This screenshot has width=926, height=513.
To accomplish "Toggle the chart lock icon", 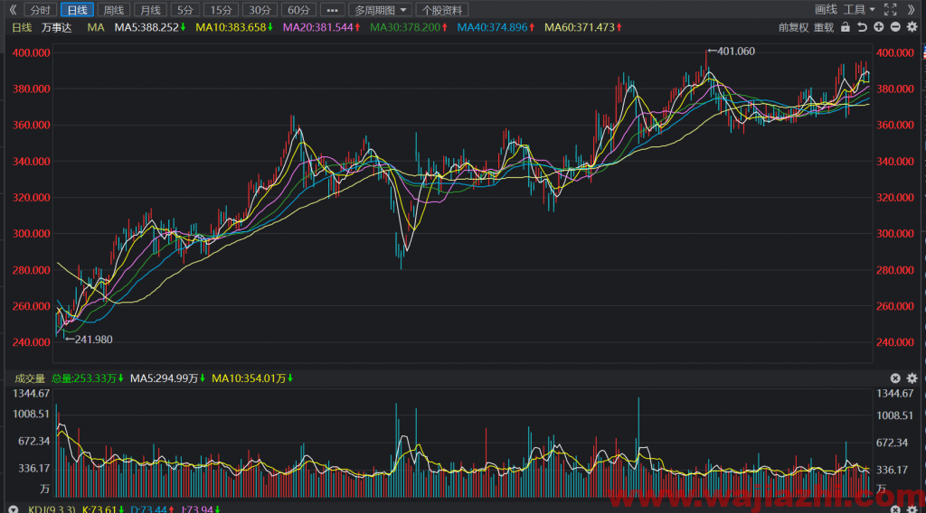I will click(x=846, y=27).
